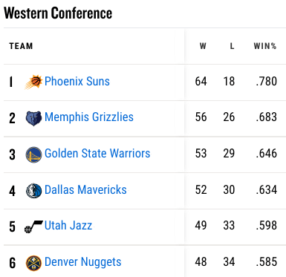Screen dimensions: 286x277
Task: Click the Phoenix Suns logo icon
Action: pyautogui.click(x=33, y=82)
